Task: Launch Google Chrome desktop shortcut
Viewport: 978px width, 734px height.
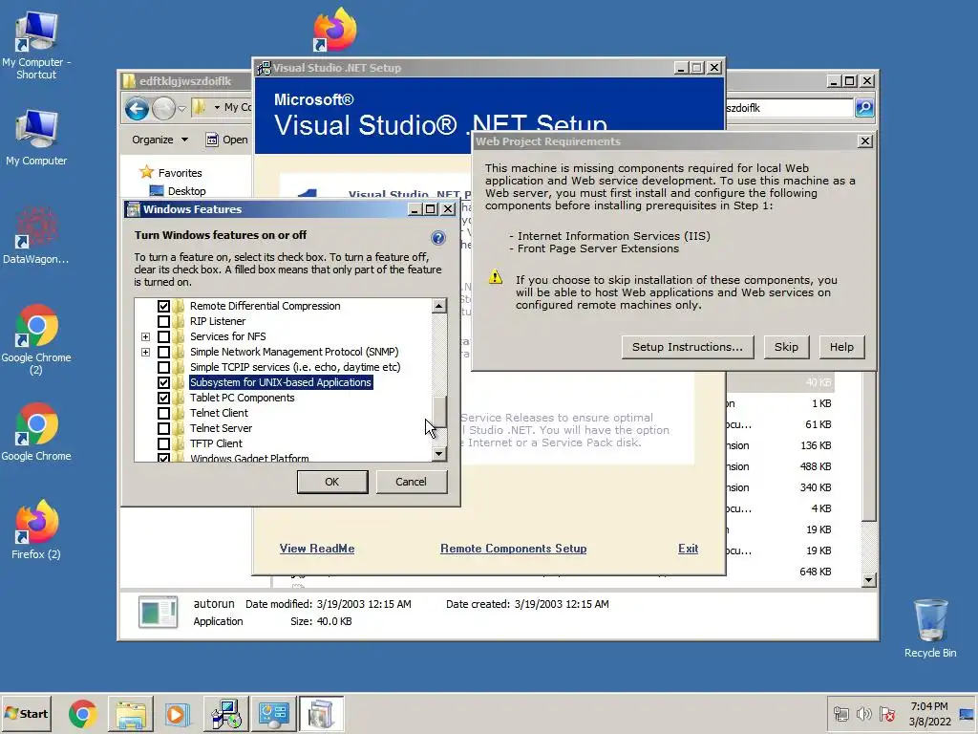Action: pyautogui.click(x=36, y=433)
